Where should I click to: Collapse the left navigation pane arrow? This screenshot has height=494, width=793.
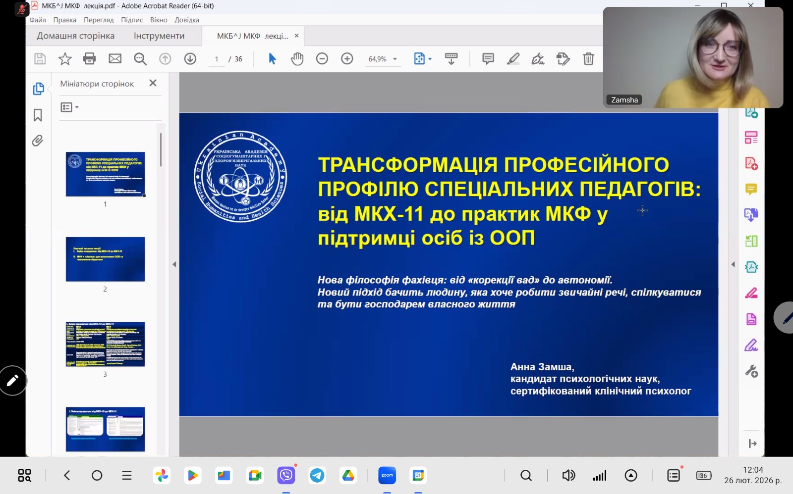point(174,264)
